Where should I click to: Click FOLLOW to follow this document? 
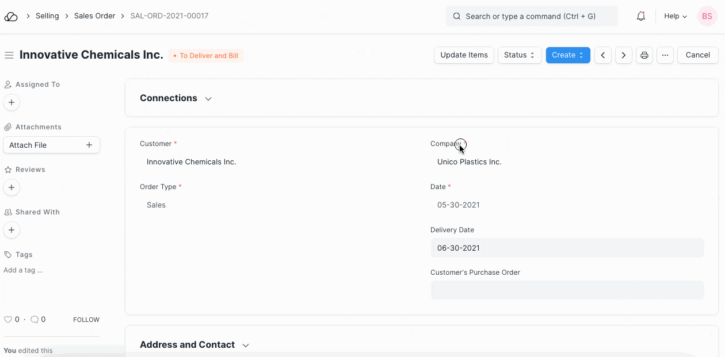[x=86, y=320]
